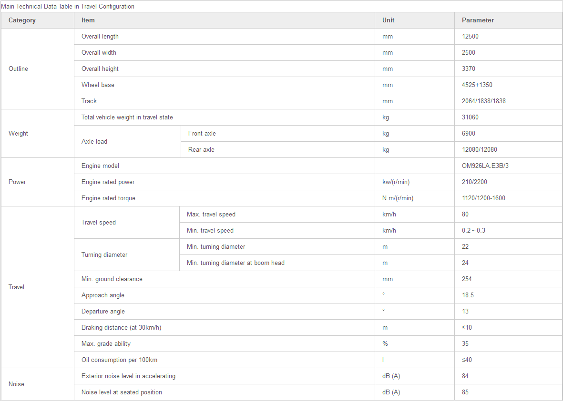Click the Noise category cell
The image size is (563, 401).
coord(37,384)
